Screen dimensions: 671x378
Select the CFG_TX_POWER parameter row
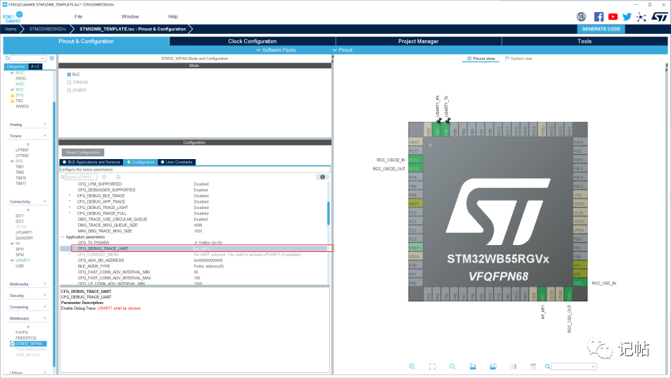tap(194, 243)
